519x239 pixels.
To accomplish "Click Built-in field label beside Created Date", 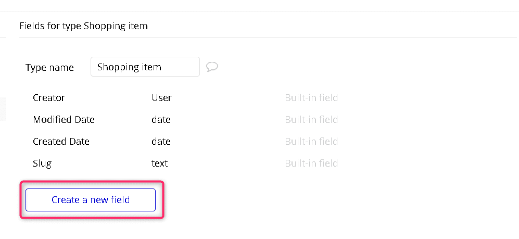I will [x=311, y=142].
